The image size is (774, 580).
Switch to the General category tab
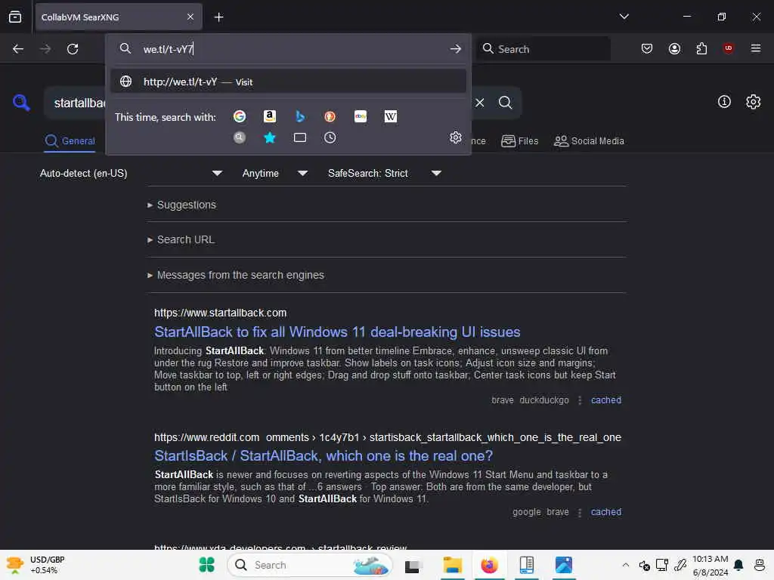click(70, 141)
